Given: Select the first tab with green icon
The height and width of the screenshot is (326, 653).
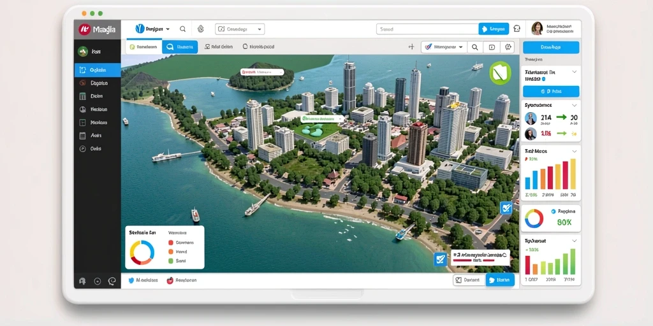Looking at the screenshot, I should [143, 47].
